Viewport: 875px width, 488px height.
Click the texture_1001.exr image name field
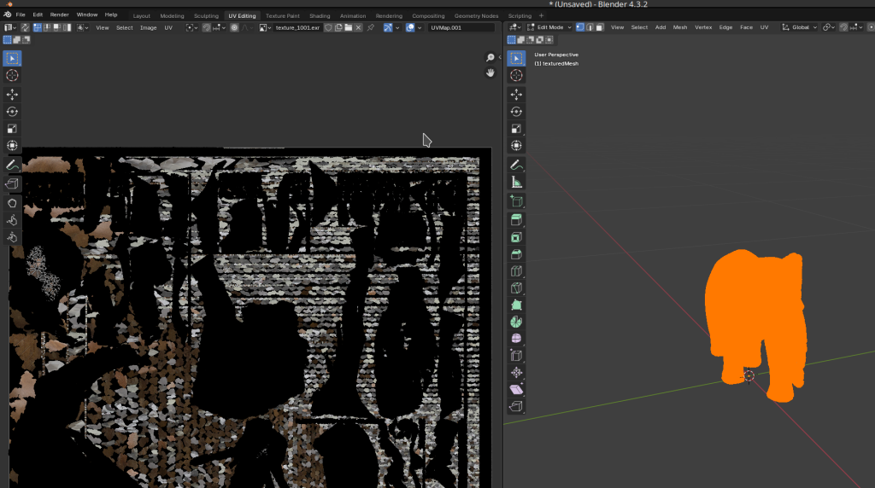coord(297,27)
